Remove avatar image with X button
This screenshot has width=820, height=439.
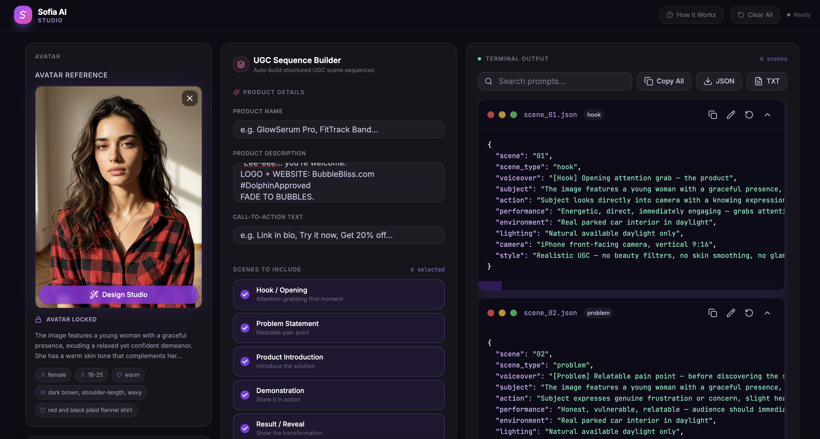[190, 98]
